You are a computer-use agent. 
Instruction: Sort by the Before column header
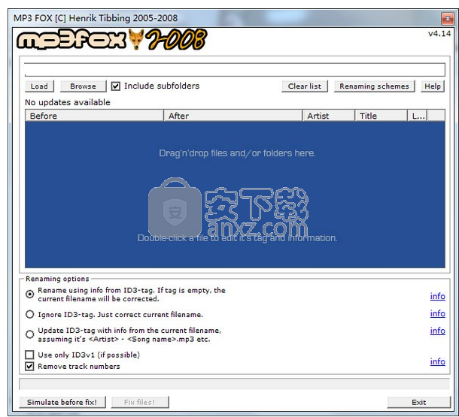coord(94,116)
